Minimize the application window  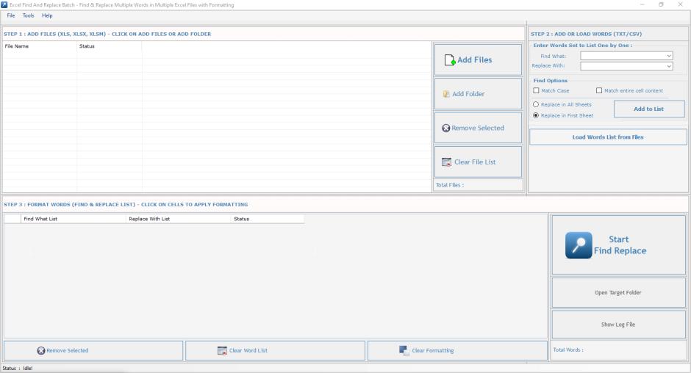coord(642,4)
